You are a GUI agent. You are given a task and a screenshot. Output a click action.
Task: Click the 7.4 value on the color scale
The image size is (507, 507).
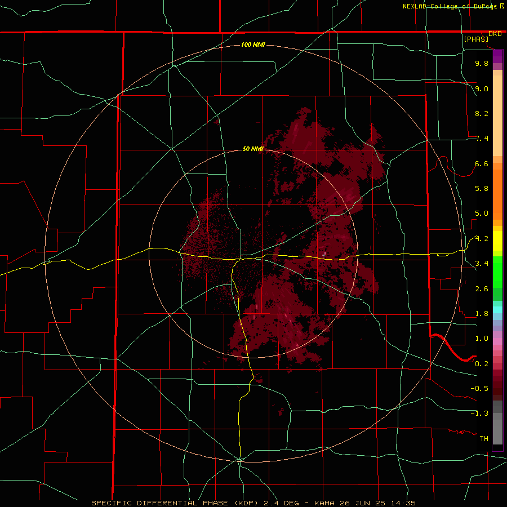coord(482,139)
